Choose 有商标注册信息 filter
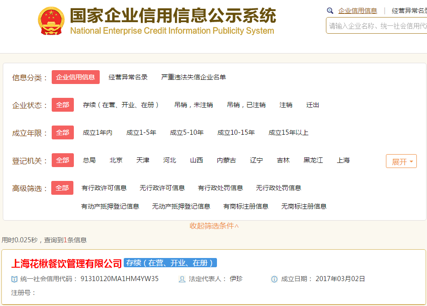This screenshot has height=306, width=427. 246,206
